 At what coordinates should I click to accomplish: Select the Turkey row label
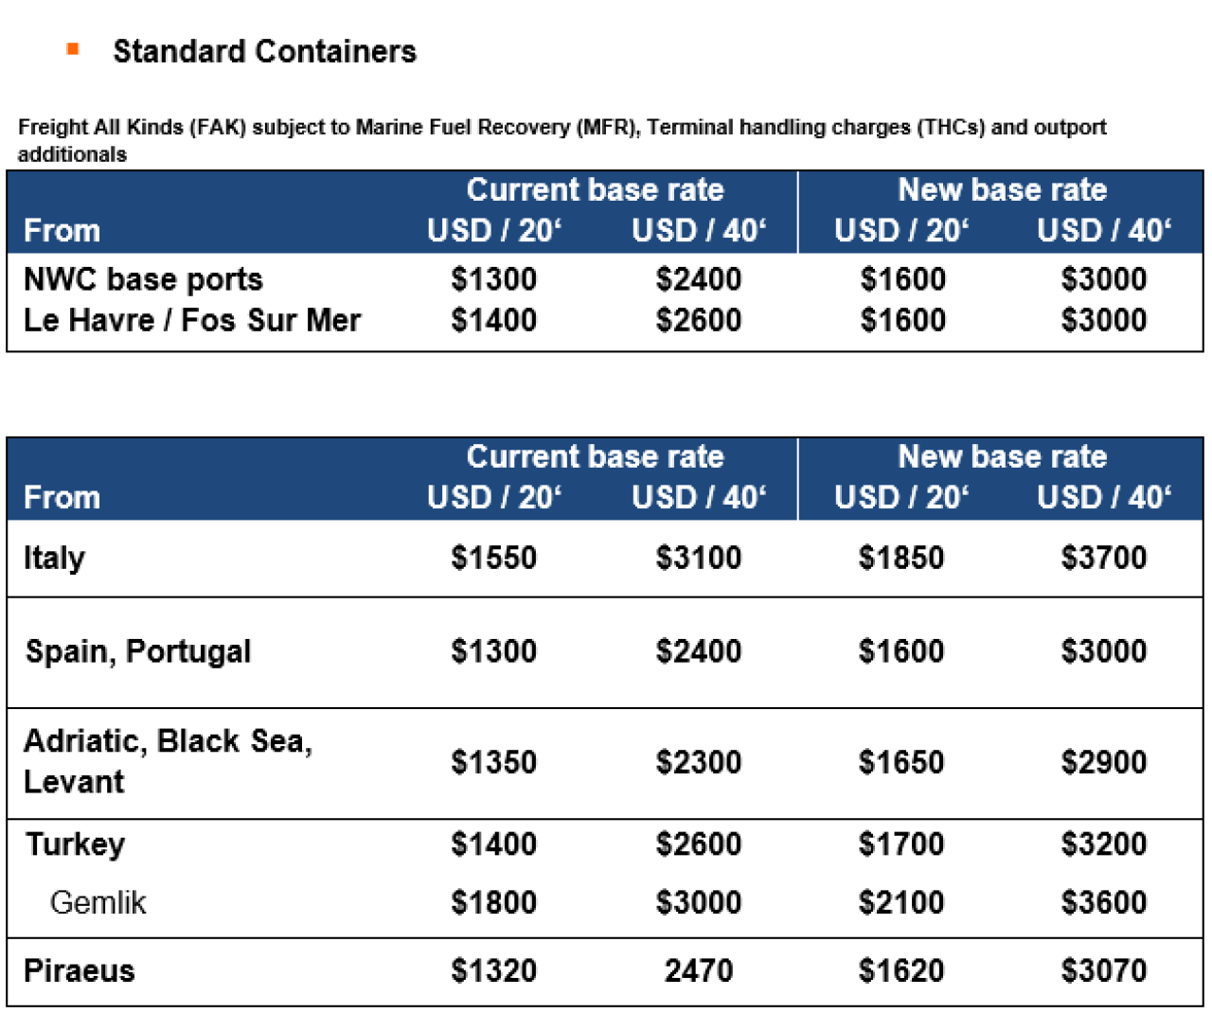(x=75, y=844)
